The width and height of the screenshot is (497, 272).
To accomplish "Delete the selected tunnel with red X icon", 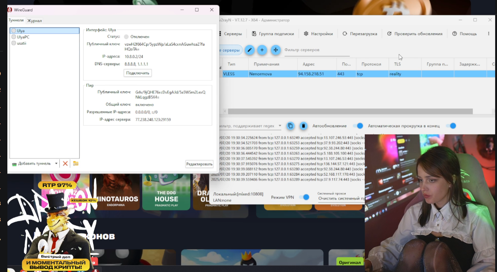I will (65, 163).
